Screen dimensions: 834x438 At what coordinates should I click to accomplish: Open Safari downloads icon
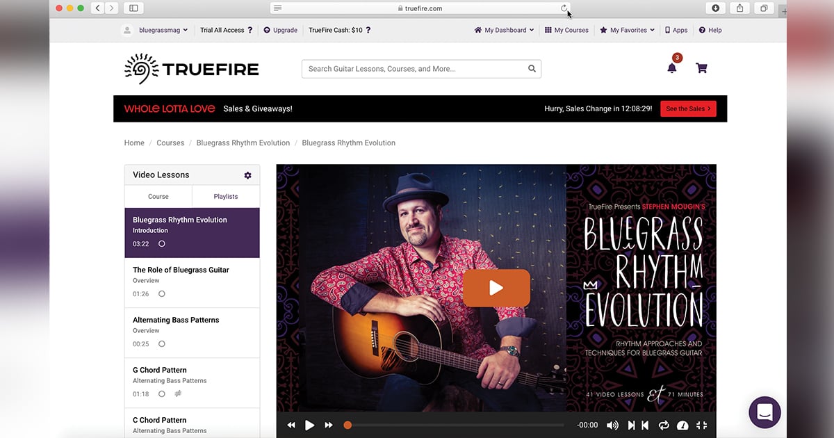pos(716,8)
